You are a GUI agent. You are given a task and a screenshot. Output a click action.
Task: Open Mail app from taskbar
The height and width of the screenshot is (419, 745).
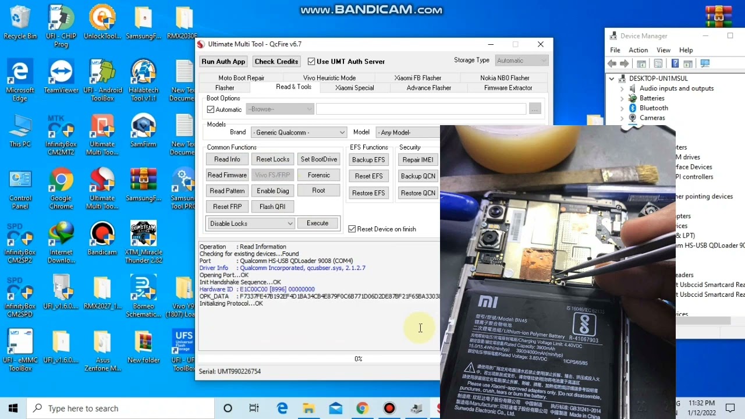[x=335, y=409]
